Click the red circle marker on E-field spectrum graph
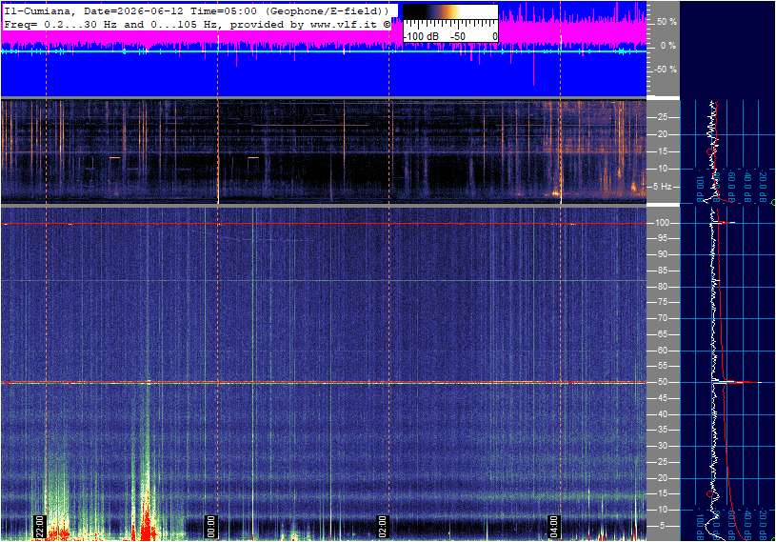Image resolution: width=776 pixels, height=542 pixels. pos(709,494)
